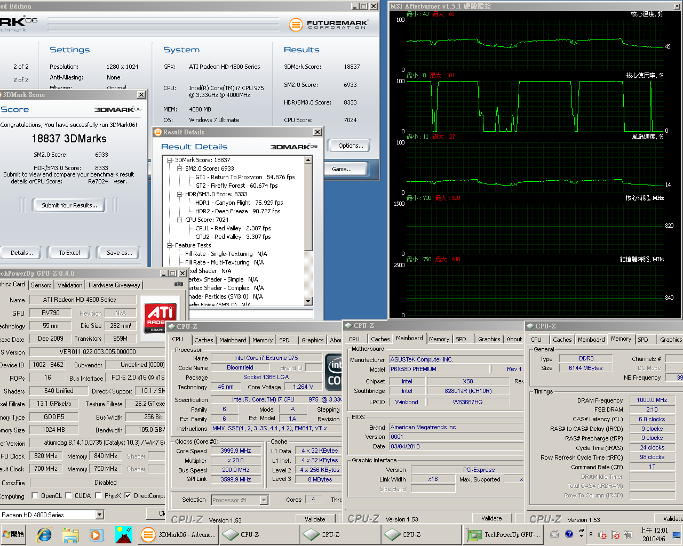Click the CPU-Z Core Speed 3999.9 MHz field

click(236, 451)
